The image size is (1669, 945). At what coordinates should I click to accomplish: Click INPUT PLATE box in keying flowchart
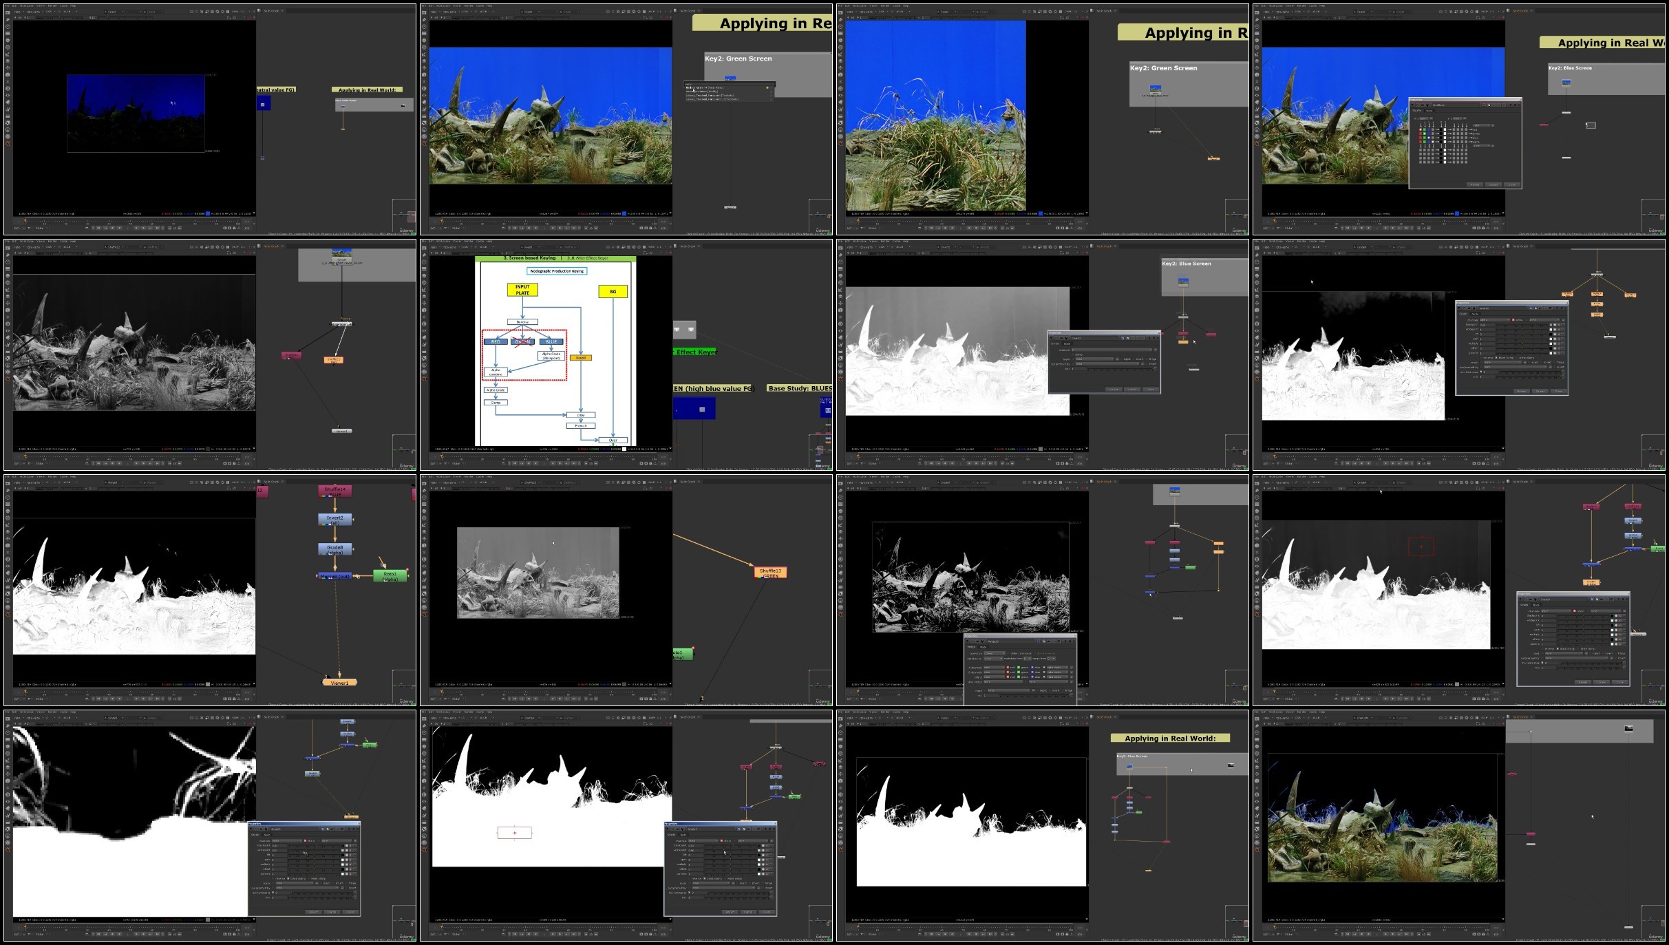coord(522,290)
